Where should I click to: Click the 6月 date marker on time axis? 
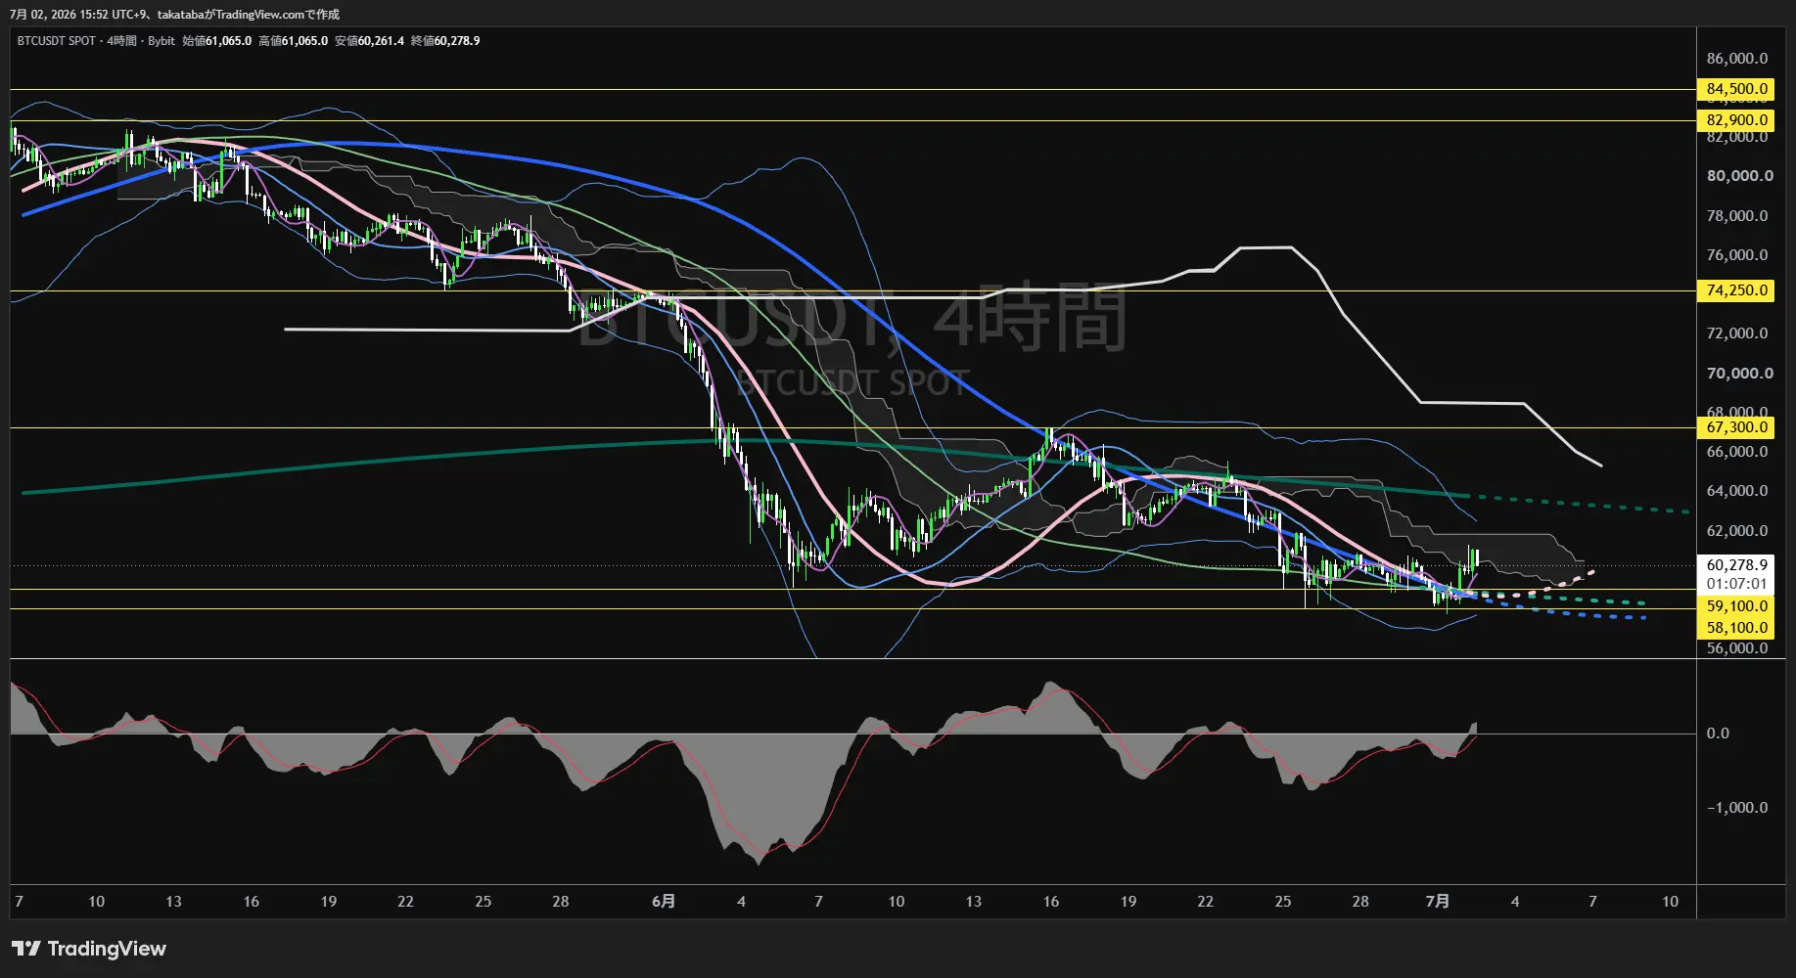click(x=664, y=902)
